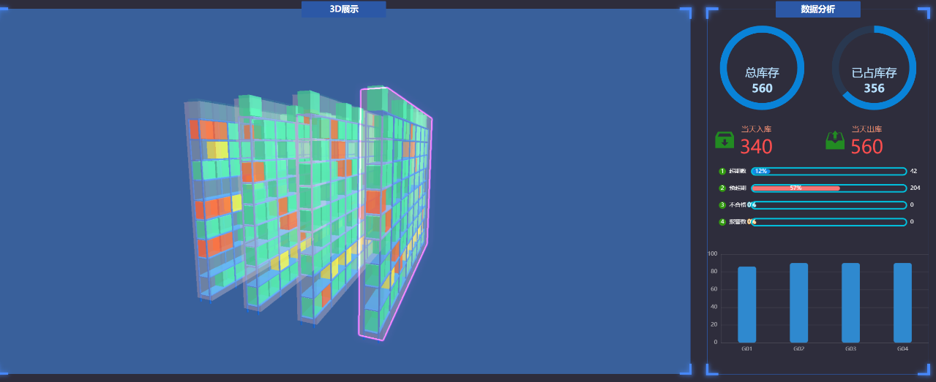The height and width of the screenshot is (382, 936).
Task: Open the 3D展示 panel title tab
Action: tap(343, 9)
